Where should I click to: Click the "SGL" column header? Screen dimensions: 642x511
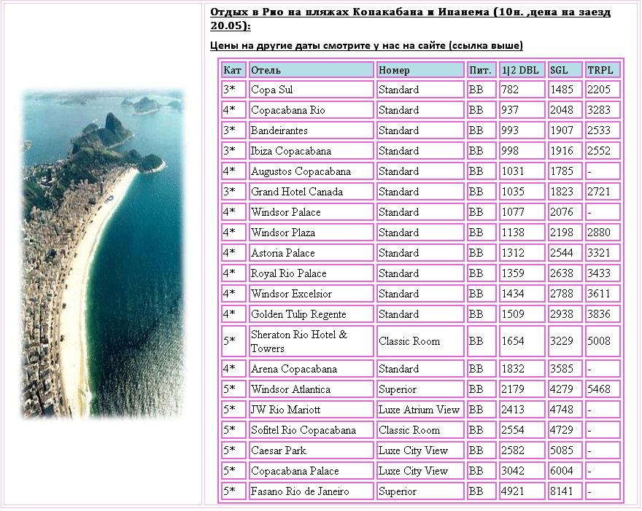click(565, 70)
